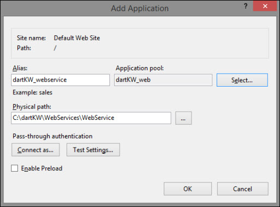Click the Alias label
This screenshot has height=207, width=280.
(x=20, y=68)
